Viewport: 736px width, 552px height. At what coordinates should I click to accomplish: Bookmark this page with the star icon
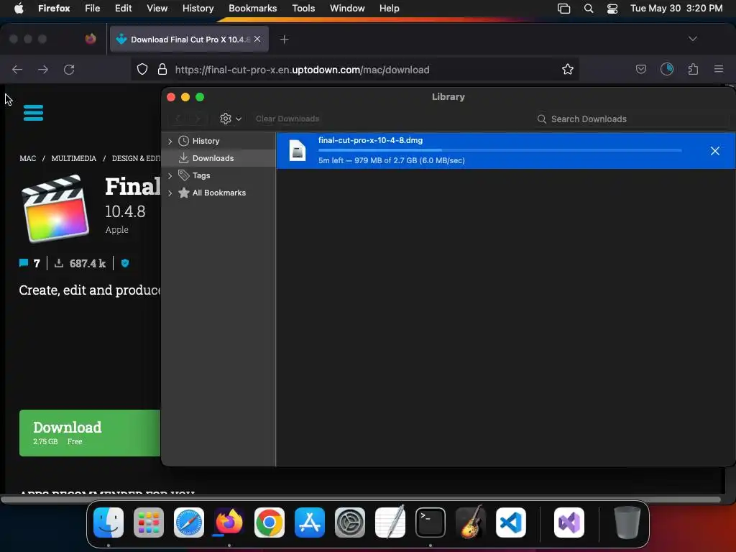point(568,70)
